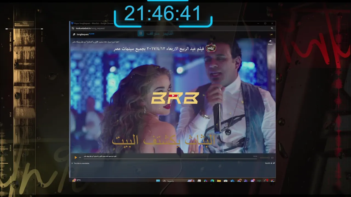Screen dimensions: 351x197
Task: Click the taskbar Search box
Action: point(179,181)
